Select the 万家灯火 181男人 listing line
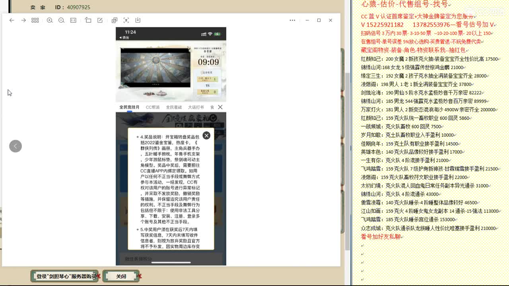Viewport: 509px width, 286px height. 428,110
